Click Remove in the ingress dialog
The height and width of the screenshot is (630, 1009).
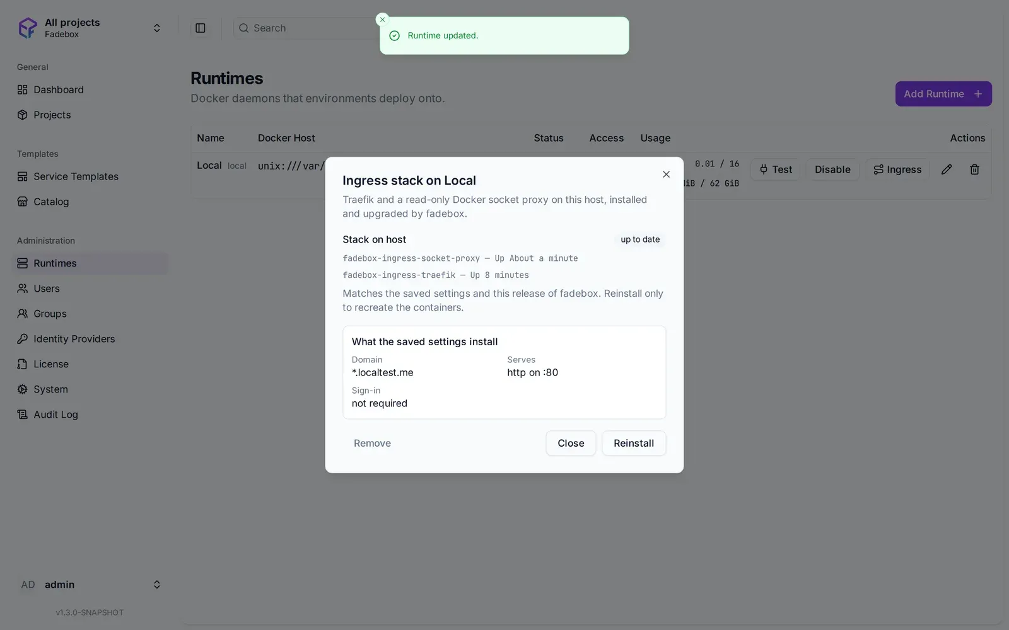[x=372, y=443]
